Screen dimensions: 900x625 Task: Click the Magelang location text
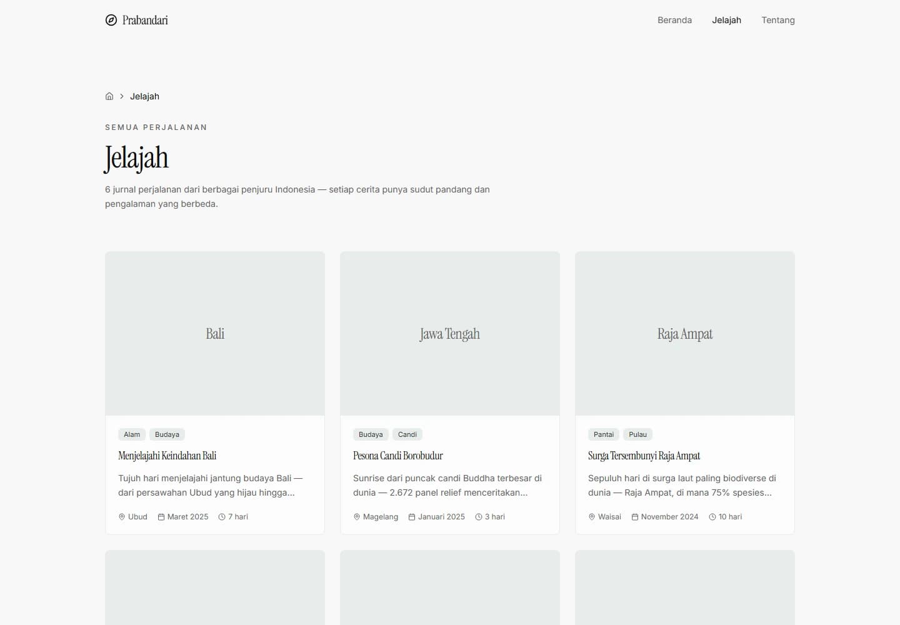pyautogui.click(x=381, y=517)
